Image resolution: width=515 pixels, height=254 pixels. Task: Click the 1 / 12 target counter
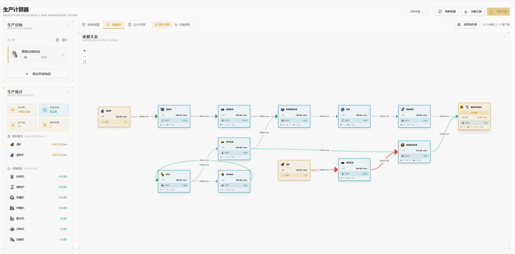click(11, 40)
